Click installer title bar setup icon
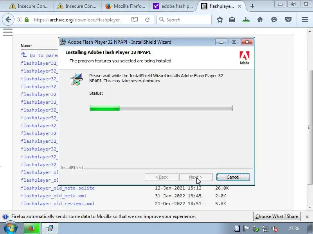Screen dimensions: 313x234 (x=63, y=42)
